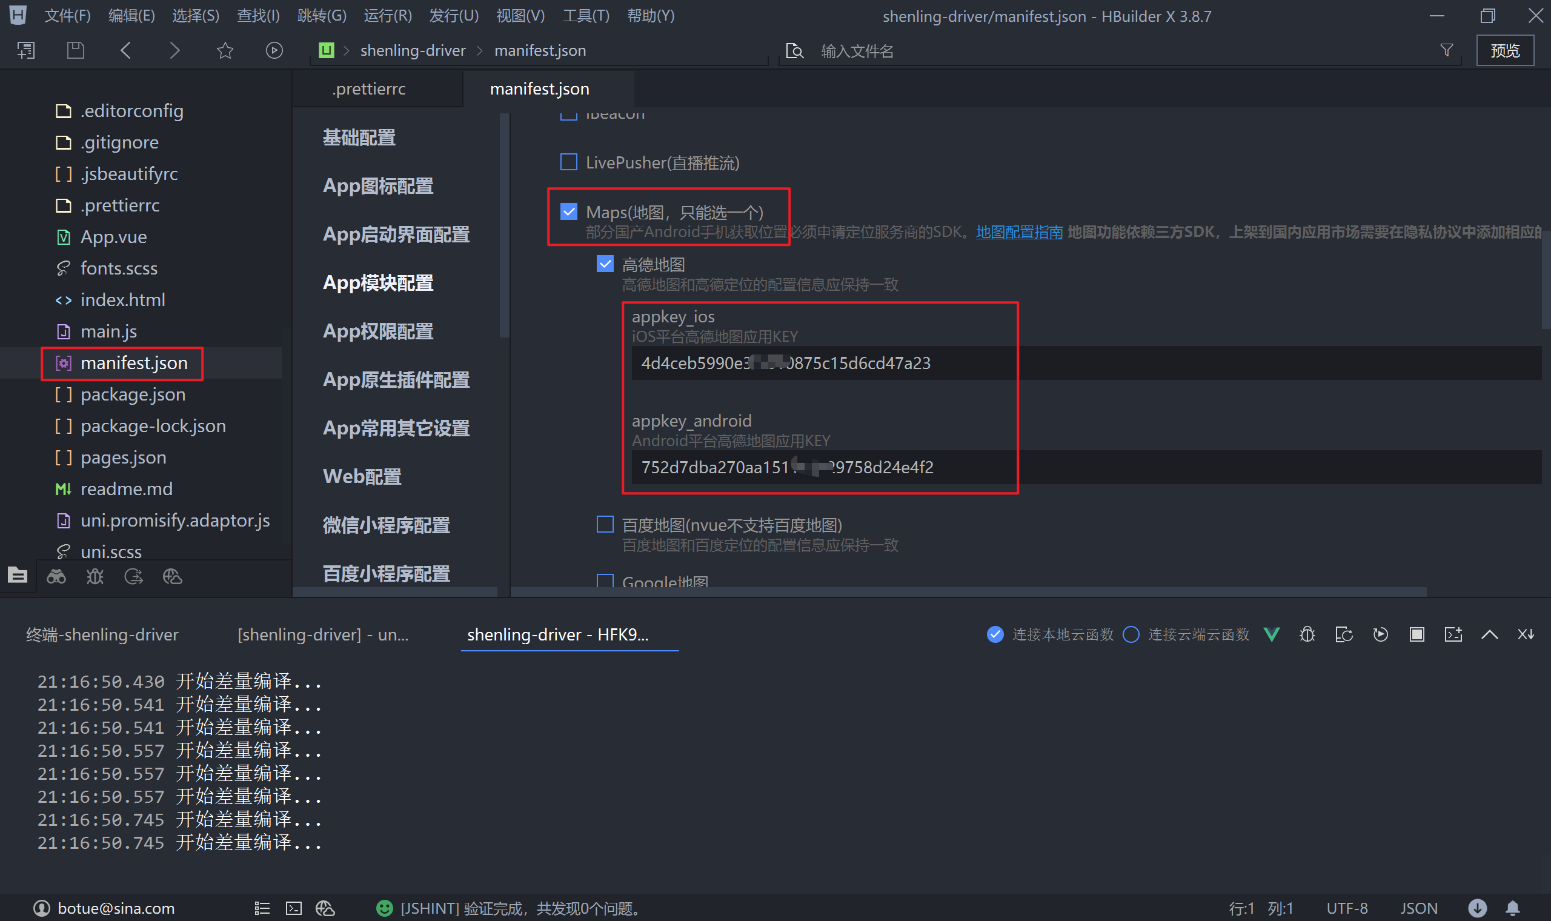Collapse console panel with up chevron
The height and width of the screenshot is (921, 1551).
(x=1490, y=634)
